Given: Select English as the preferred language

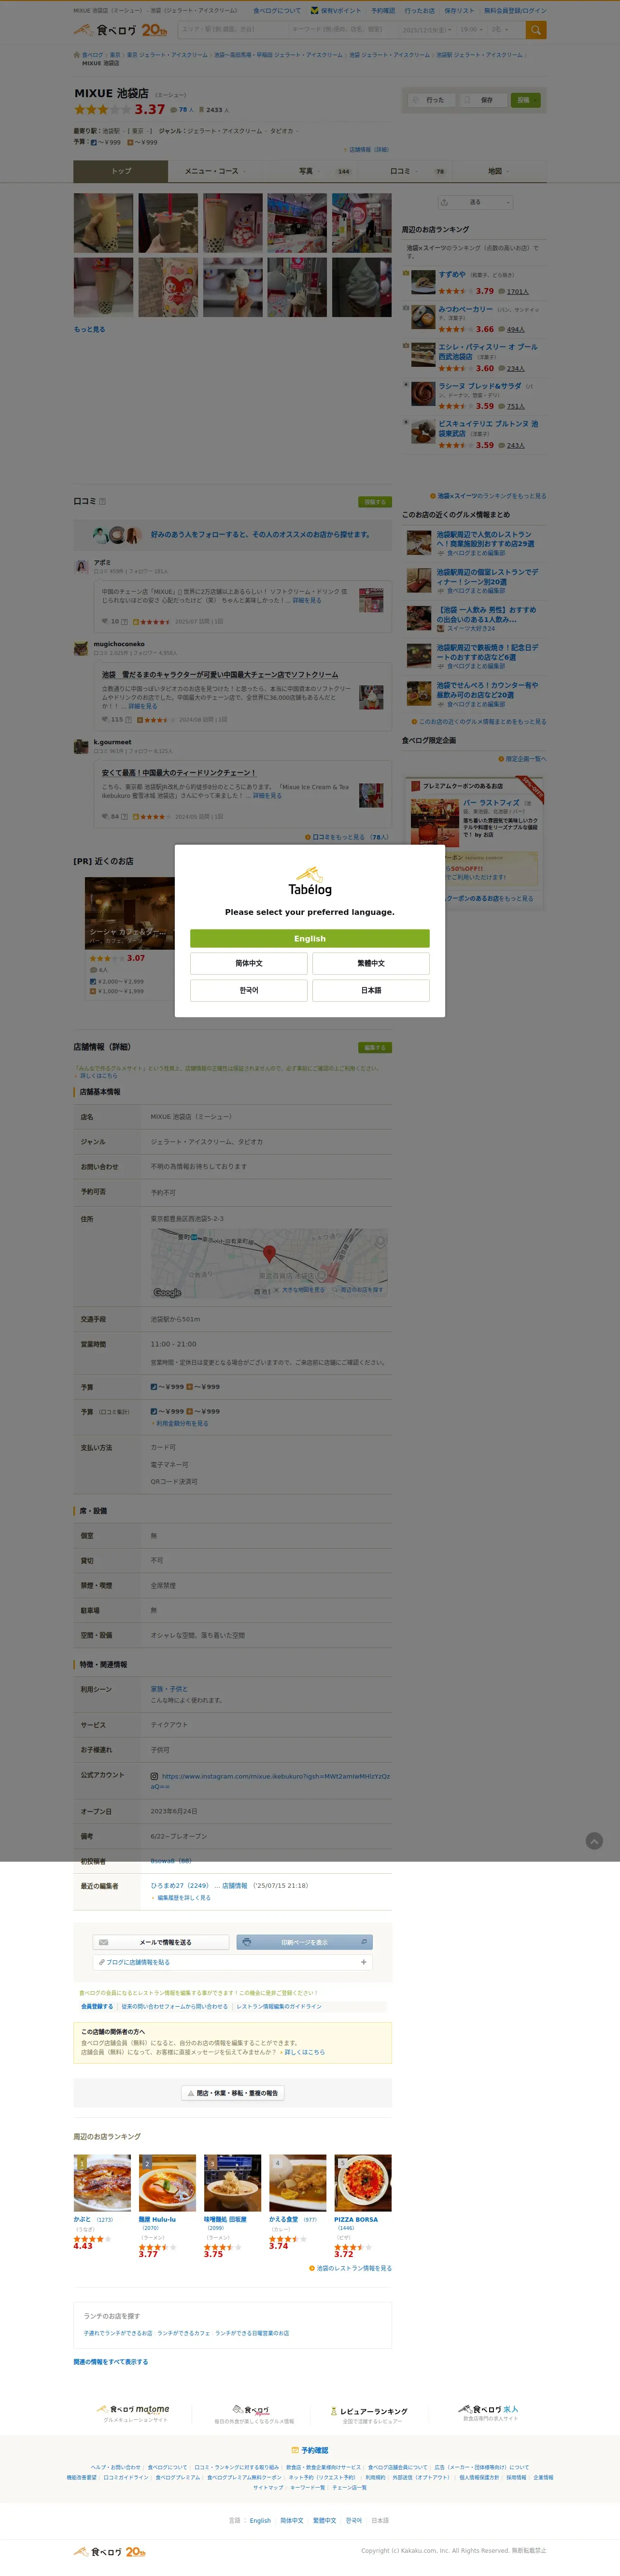Looking at the screenshot, I should point(310,938).
